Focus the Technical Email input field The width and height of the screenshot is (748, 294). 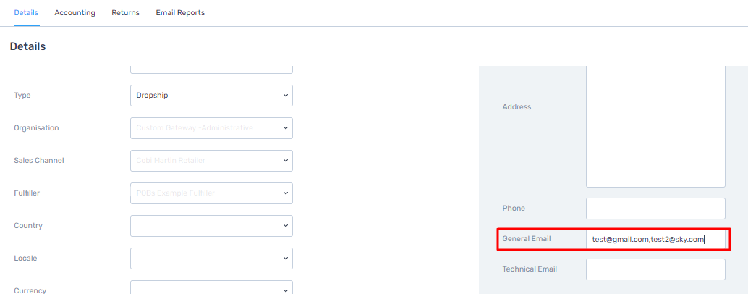pos(655,269)
